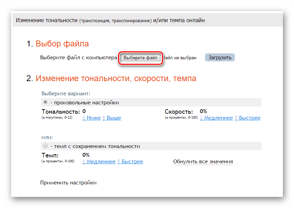294x208 pixels.
Task: Select the 'произвольные настройки' radio button
Action: (45, 102)
